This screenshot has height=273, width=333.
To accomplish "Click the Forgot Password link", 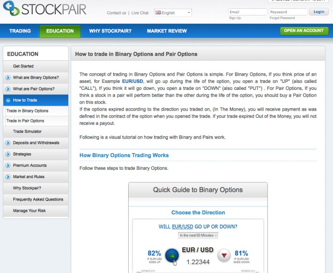I will coord(282,18).
